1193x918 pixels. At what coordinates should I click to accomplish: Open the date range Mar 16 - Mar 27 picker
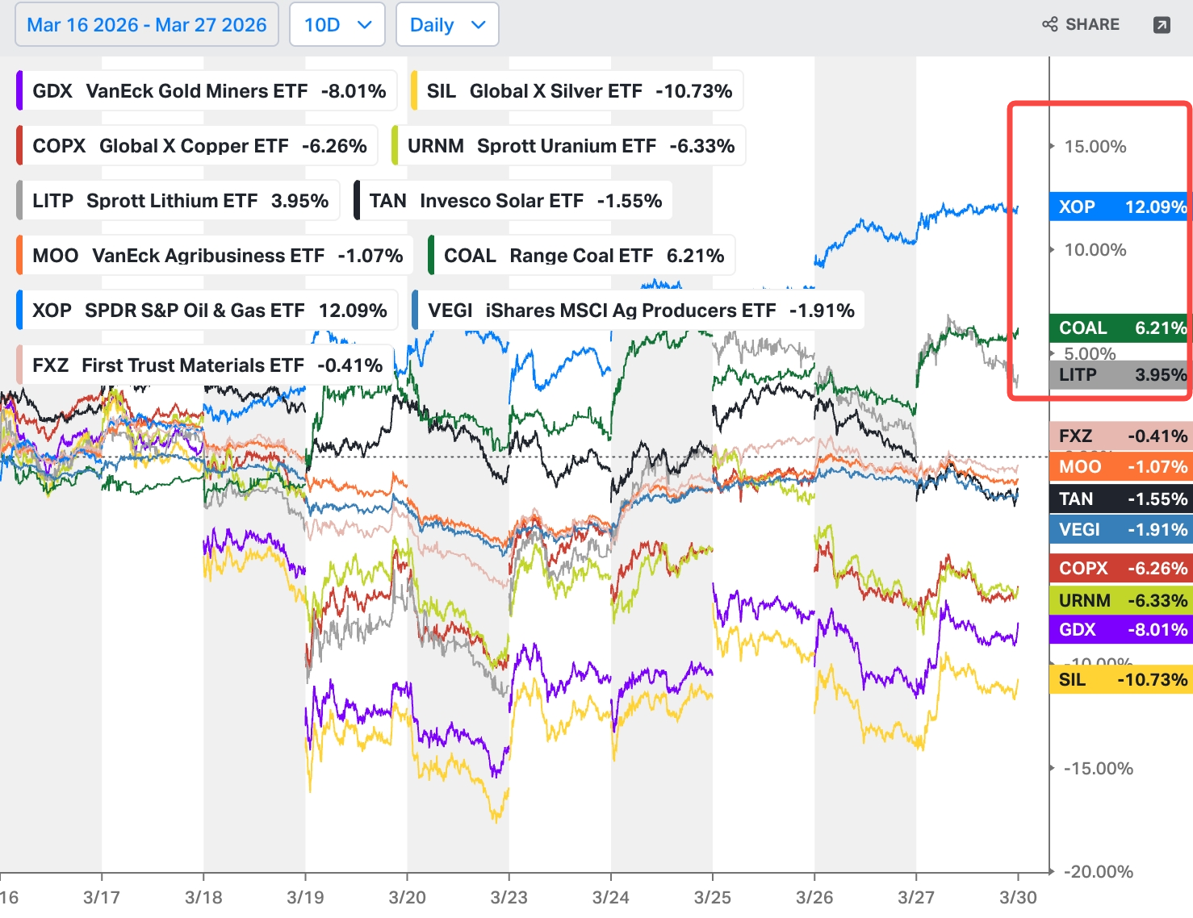click(147, 25)
